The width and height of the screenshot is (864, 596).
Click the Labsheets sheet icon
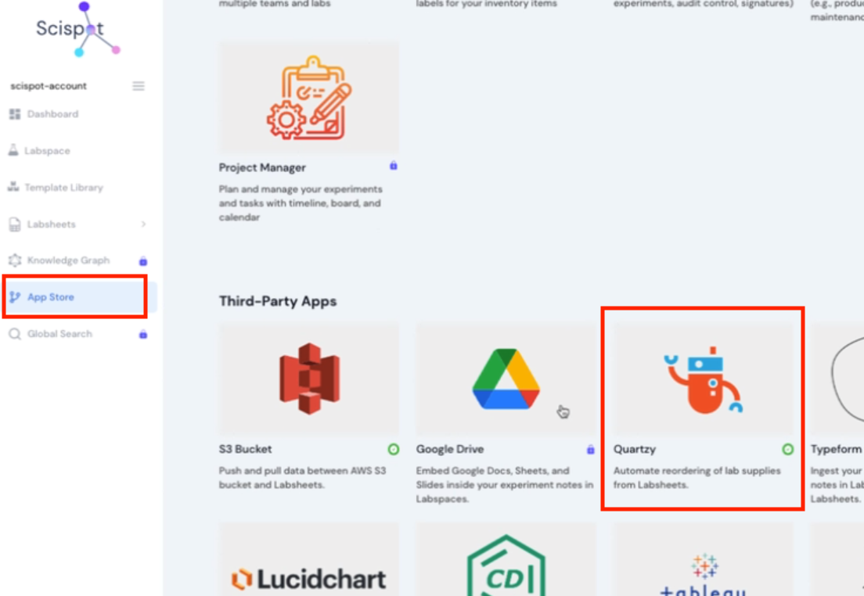(x=15, y=224)
